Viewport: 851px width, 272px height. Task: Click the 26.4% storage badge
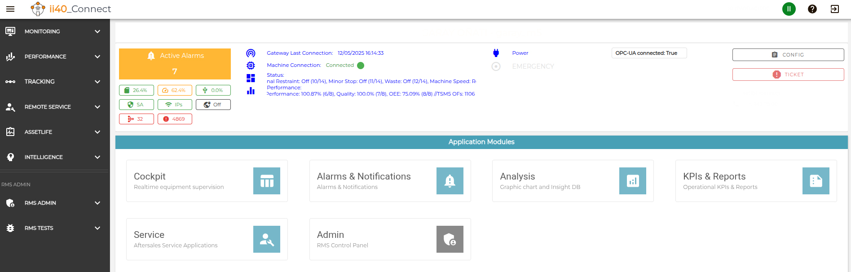[137, 90]
